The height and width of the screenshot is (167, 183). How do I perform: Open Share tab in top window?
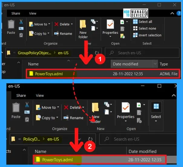[16, 13]
